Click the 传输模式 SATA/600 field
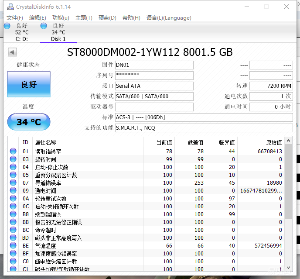The height and width of the screenshot is (279, 300). tap(154, 96)
